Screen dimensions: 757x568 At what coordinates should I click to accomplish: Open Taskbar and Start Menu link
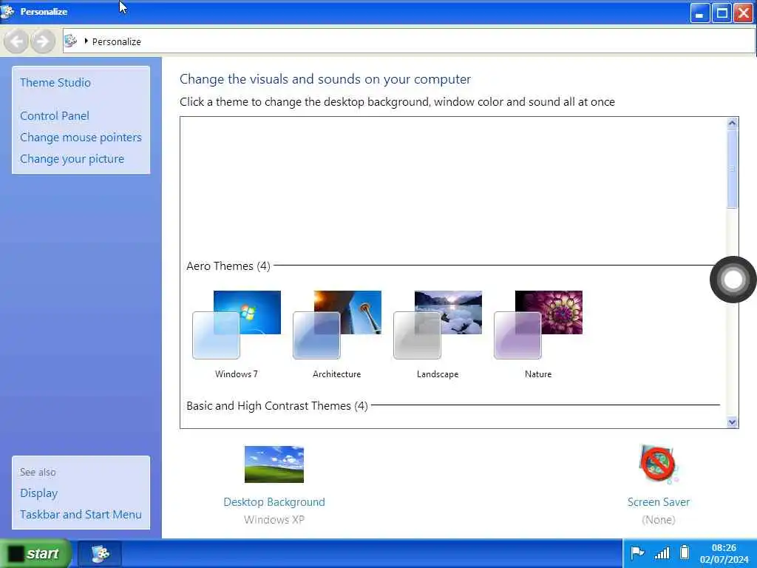click(81, 515)
